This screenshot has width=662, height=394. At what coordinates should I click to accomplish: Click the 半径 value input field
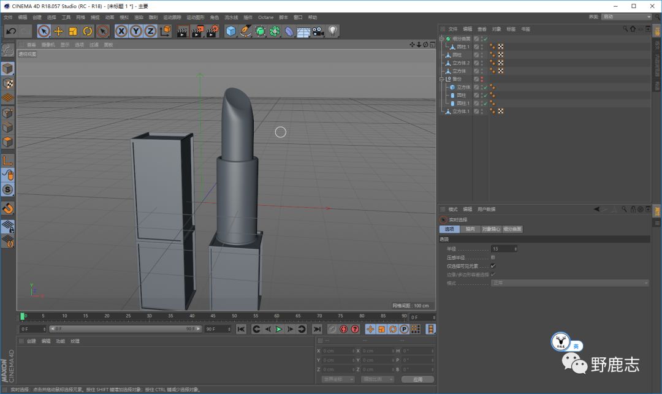click(x=503, y=249)
